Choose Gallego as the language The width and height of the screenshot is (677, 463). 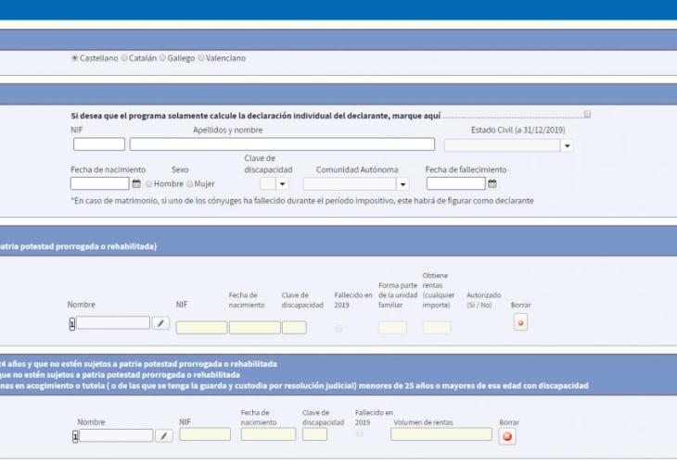(163, 57)
